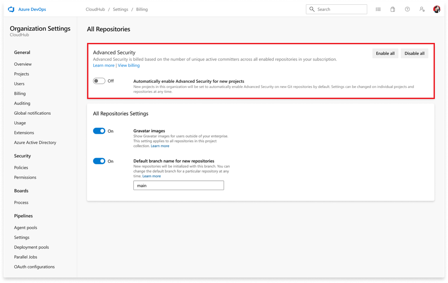This screenshot has width=448, height=283.
Task: Disable default branch name toggle
Action: [99, 161]
